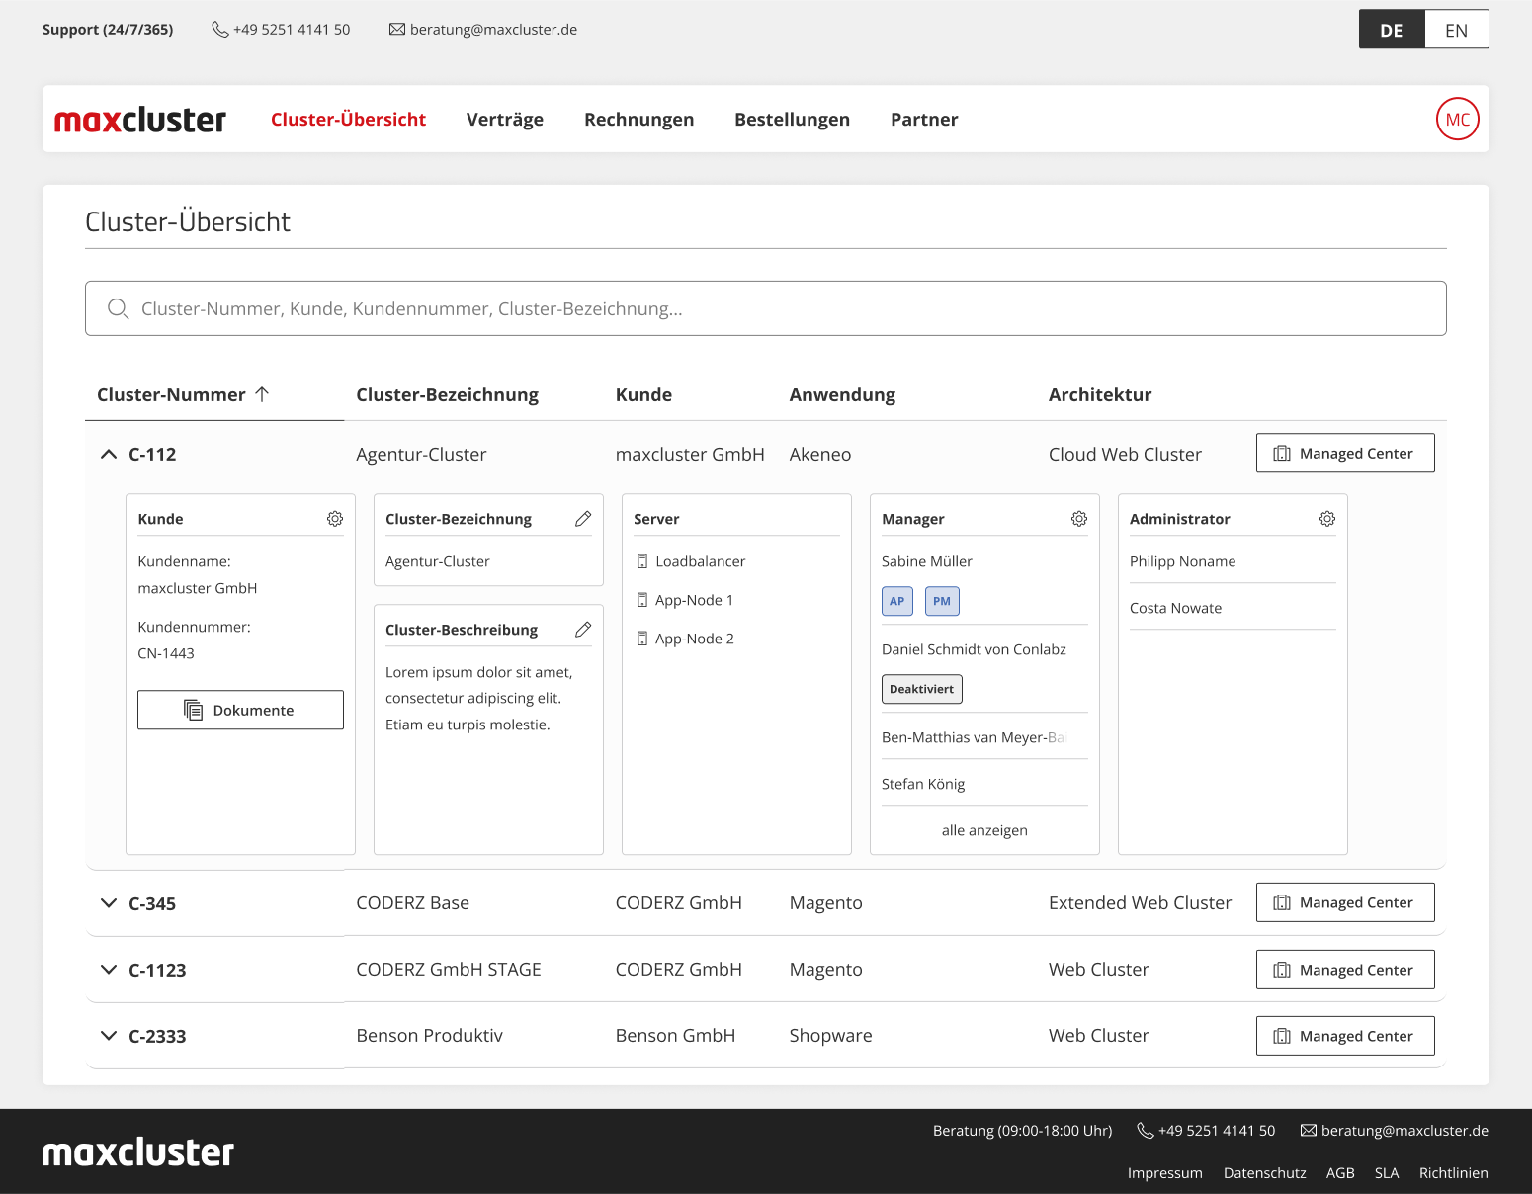The height and width of the screenshot is (1194, 1532).
Task: Expand the C-2333 cluster row
Action: (109, 1036)
